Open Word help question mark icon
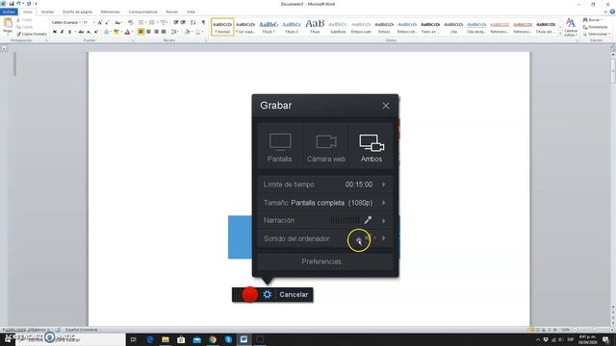Viewport: 616px width, 346px height. pyautogui.click(x=612, y=12)
